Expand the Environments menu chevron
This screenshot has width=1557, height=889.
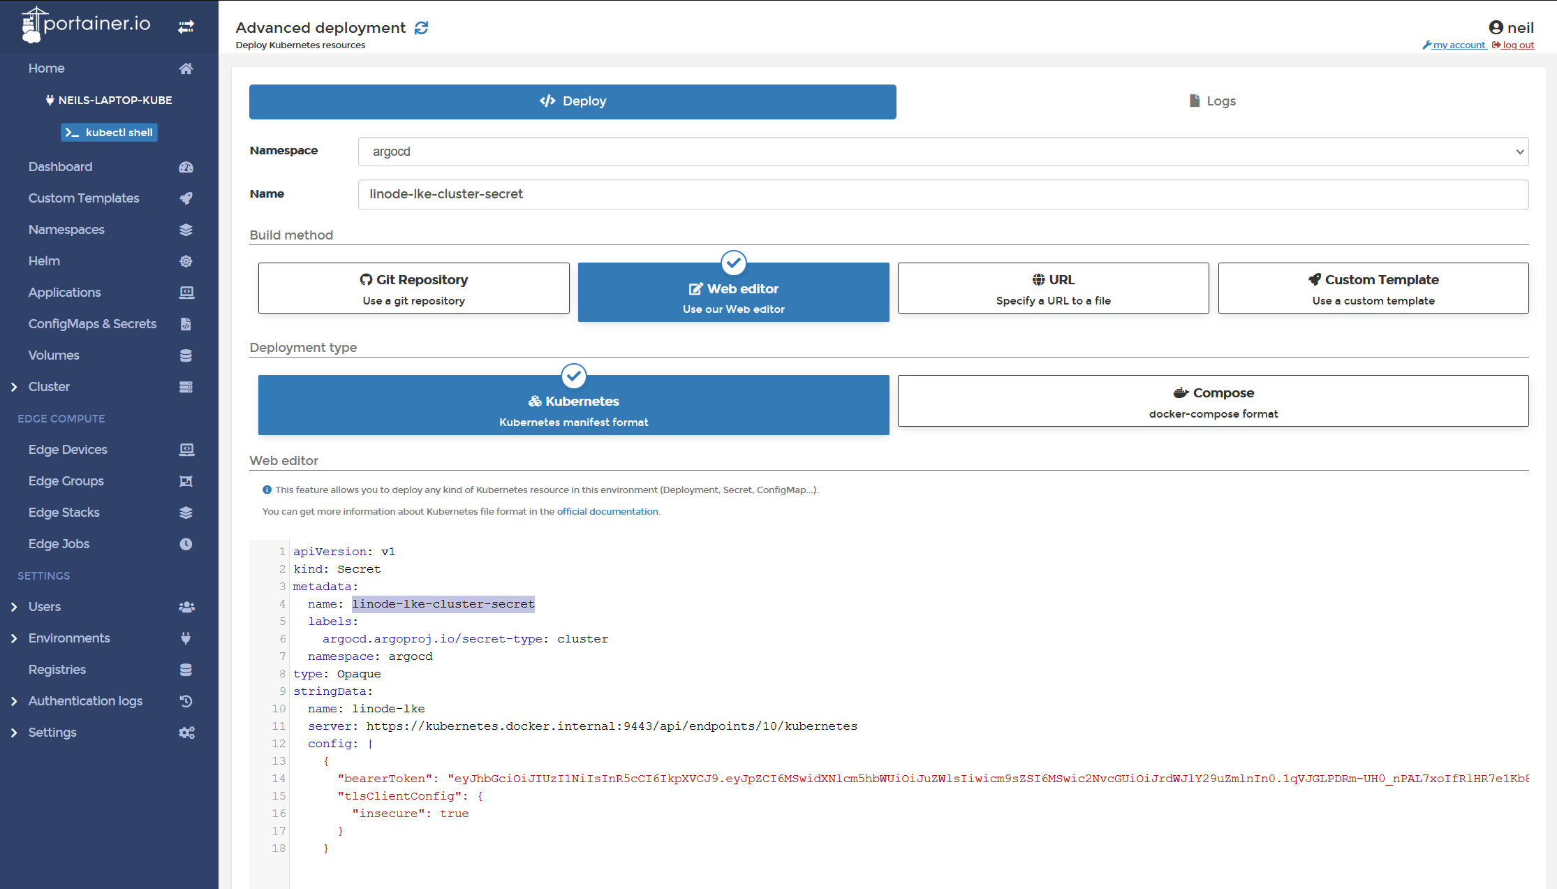click(14, 638)
